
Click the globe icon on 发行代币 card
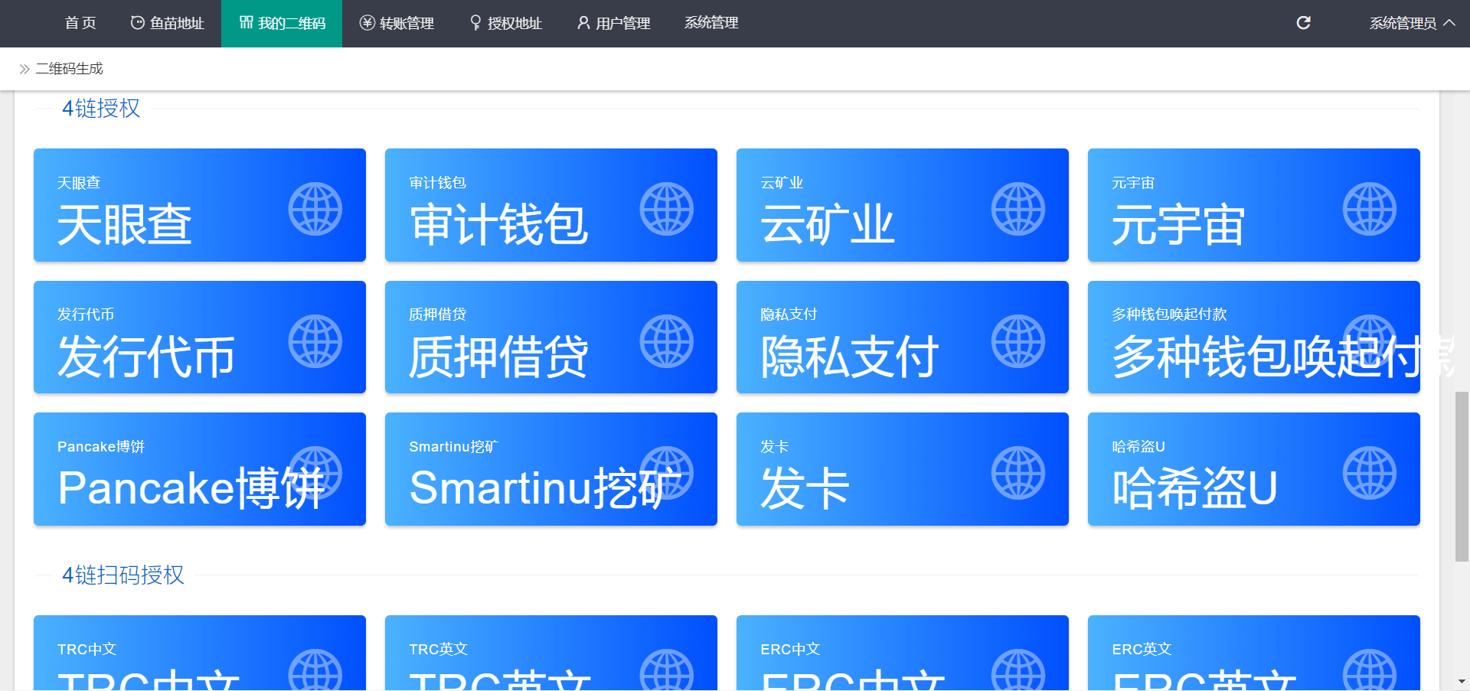(x=315, y=341)
